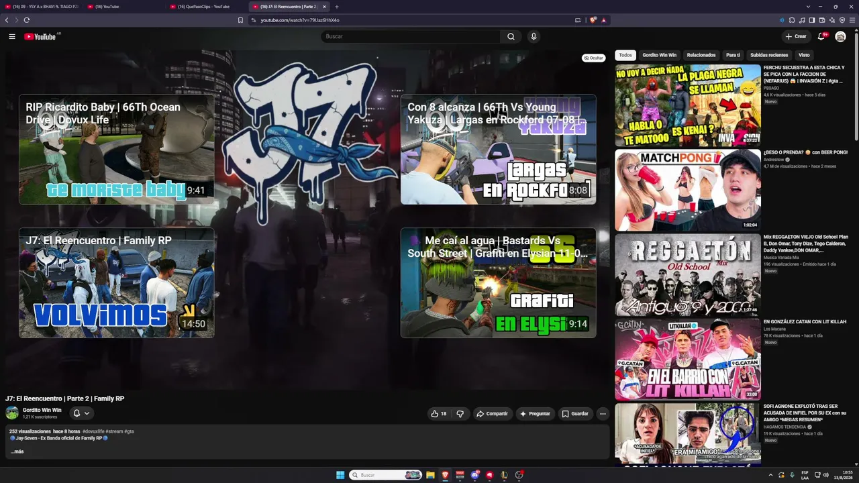Toggle the browser sidebar panel
This screenshot has height=483, width=859.
[812, 20]
